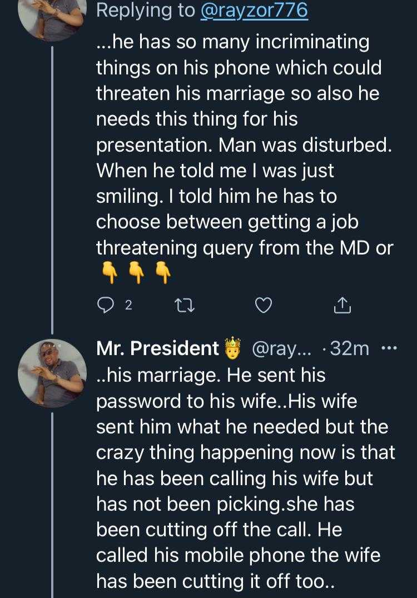Share the first tweet
The image size is (417, 598).
point(342,305)
